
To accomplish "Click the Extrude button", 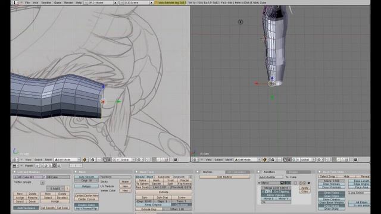I will tap(164, 192).
